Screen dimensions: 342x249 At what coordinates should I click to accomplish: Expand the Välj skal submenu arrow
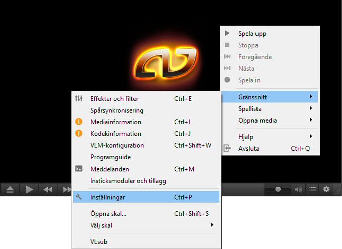click(212, 225)
